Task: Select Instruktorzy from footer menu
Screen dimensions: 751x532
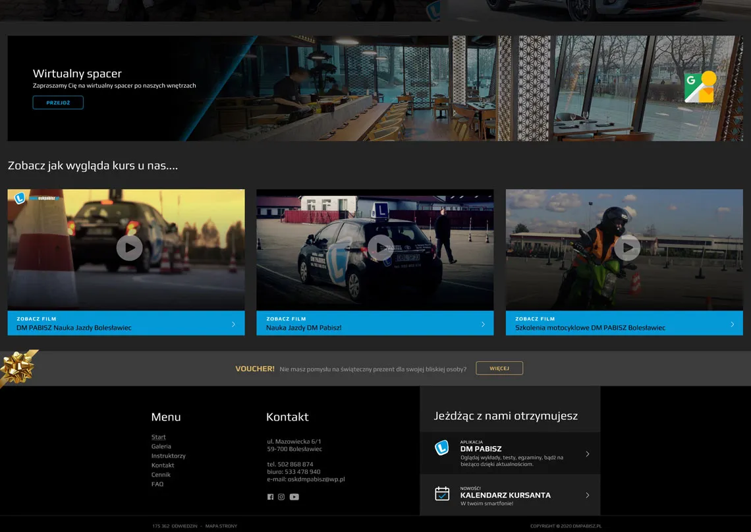Action: pos(168,456)
